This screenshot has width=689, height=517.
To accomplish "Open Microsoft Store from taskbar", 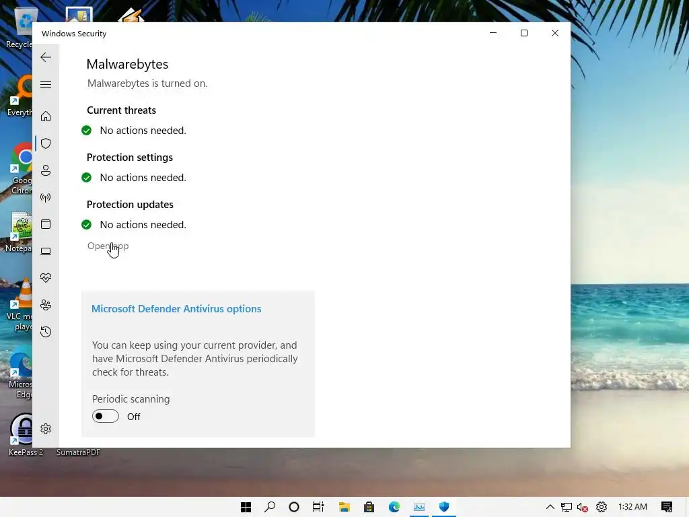I will point(369,507).
